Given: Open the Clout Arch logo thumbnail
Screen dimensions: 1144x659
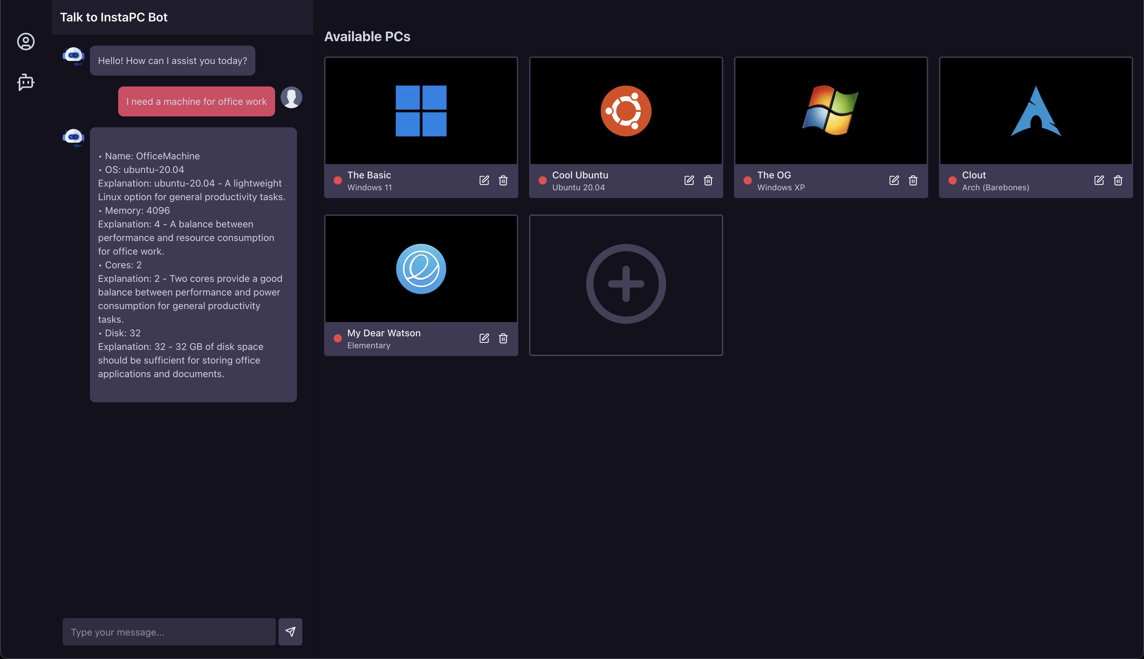Looking at the screenshot, I should click(1035, 111).
